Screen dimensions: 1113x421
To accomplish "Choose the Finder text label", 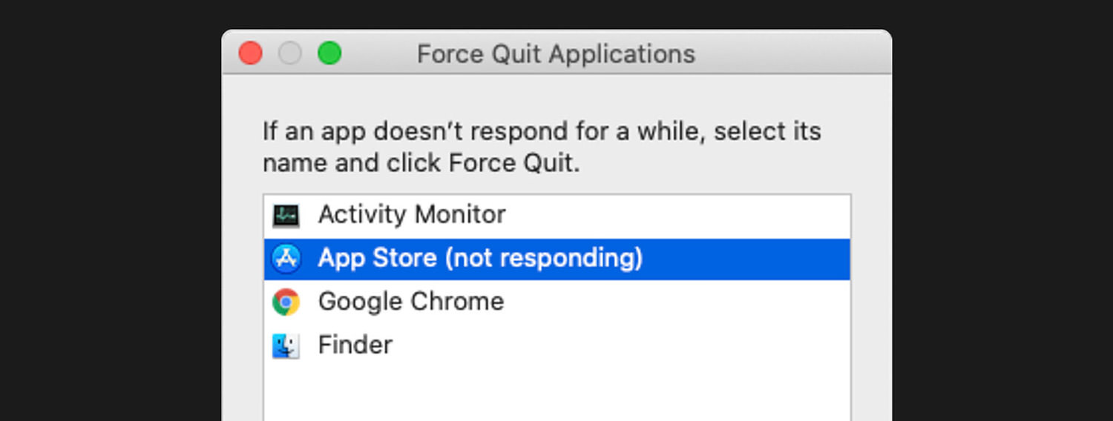I will pos(355,345).
